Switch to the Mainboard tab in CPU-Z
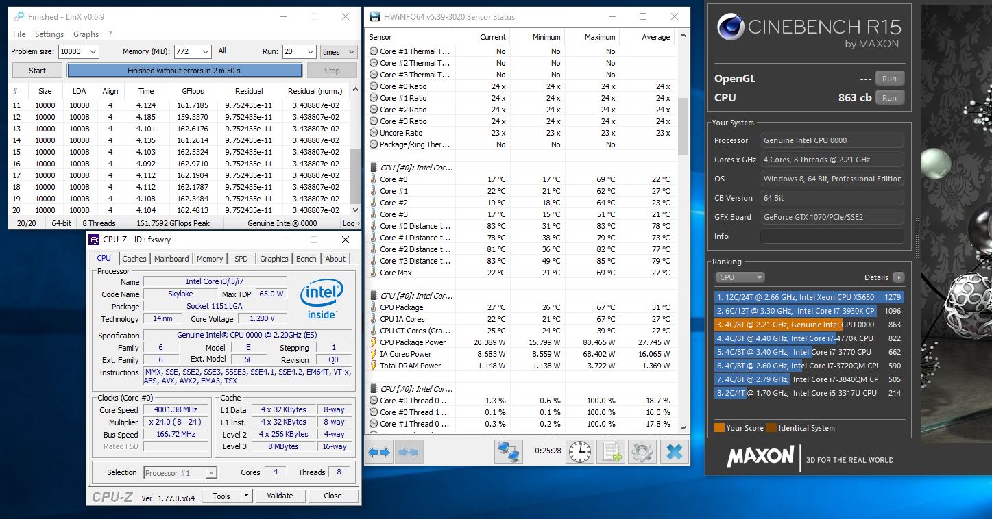The image size is (992, 519). (x=171, y=259)
